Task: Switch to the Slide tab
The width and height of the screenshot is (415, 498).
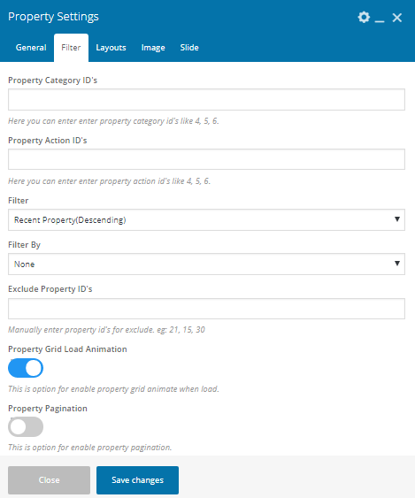Action: point(189,48)
